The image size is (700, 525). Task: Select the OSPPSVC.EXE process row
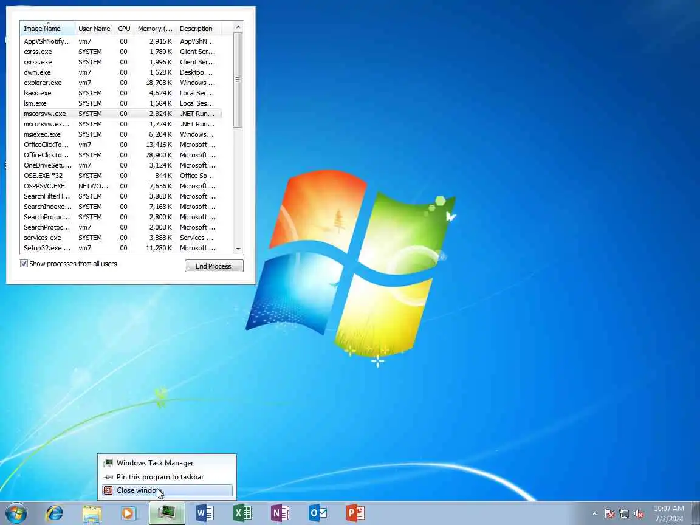(120, 186)
